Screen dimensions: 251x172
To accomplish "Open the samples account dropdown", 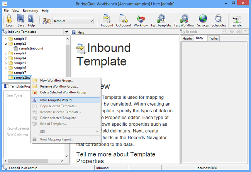I will click(x=92, y=21).
